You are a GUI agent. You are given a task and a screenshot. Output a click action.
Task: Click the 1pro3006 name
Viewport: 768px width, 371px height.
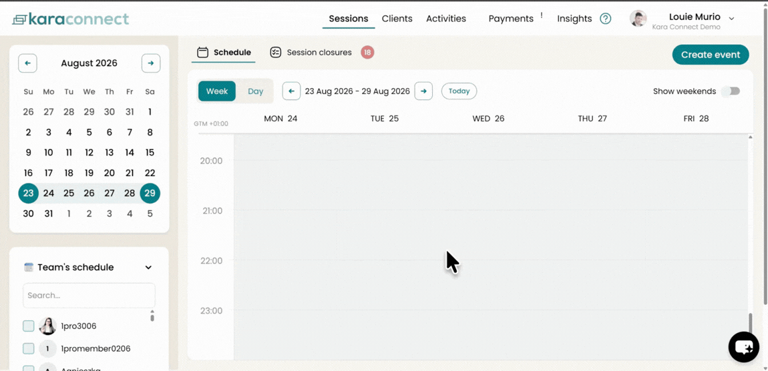pos(78,326)
